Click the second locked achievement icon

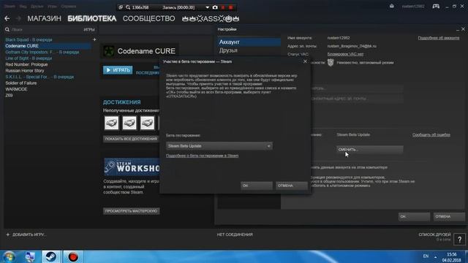(129, 123)
